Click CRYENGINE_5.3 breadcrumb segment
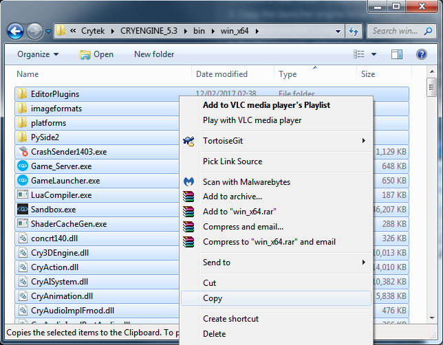Image resolution: width=443 pixels, height=345 pixels. pos(149,31)
